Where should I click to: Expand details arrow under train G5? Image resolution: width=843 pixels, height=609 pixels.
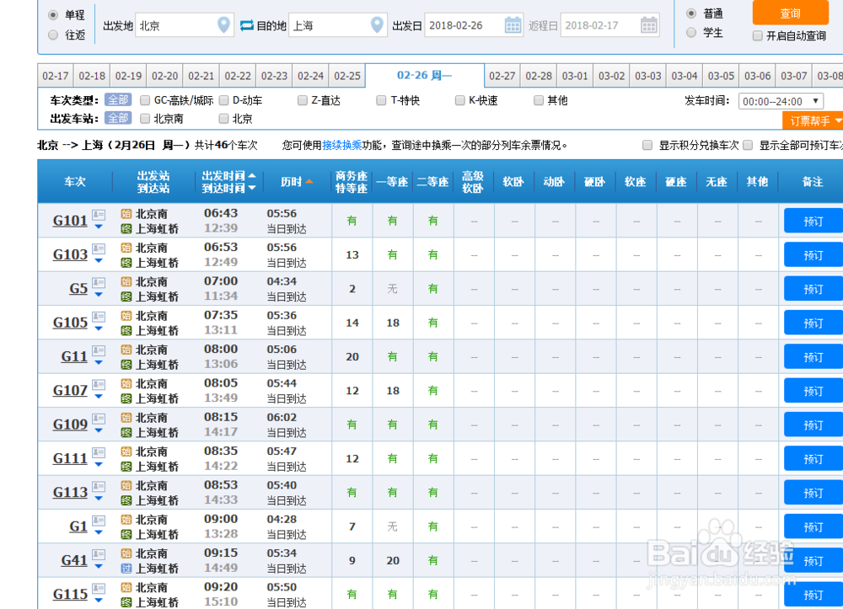[99, 294]
